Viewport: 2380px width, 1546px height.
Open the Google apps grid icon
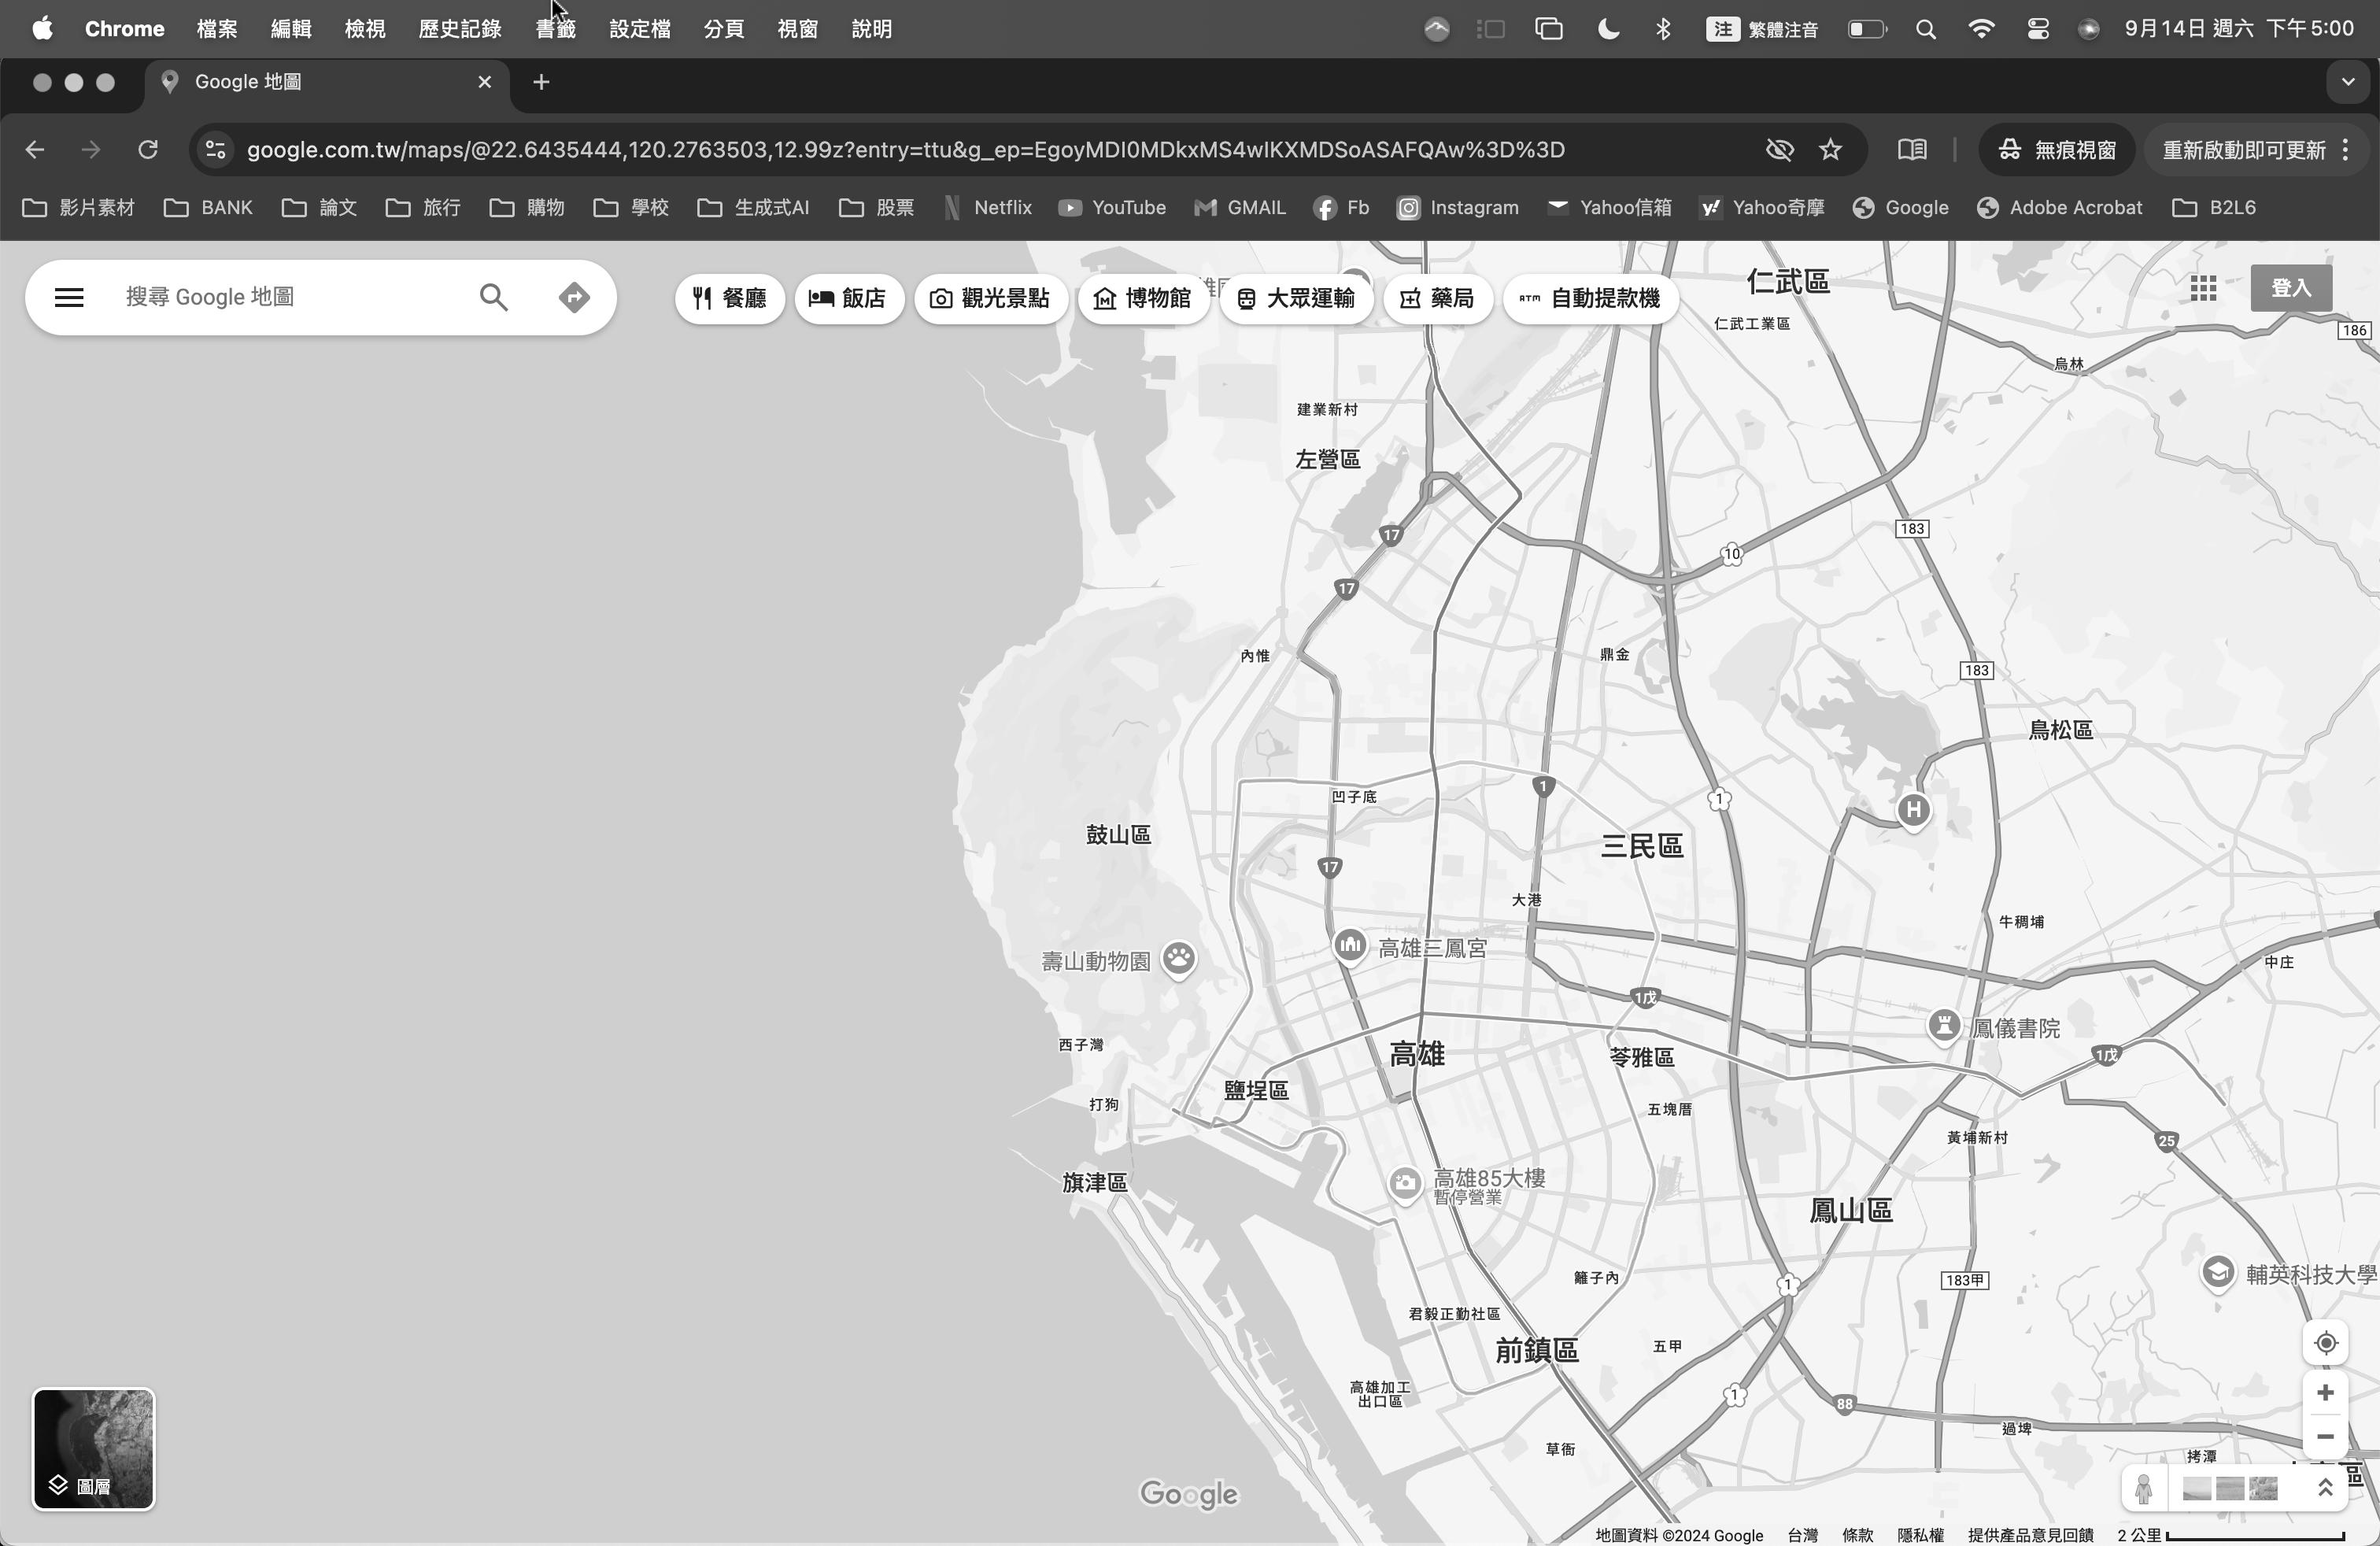(x=2203, y=288)
